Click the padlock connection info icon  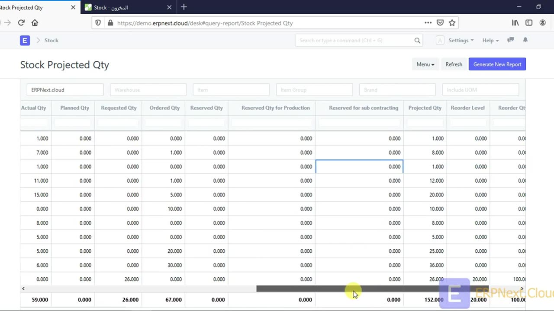[110, 23]
